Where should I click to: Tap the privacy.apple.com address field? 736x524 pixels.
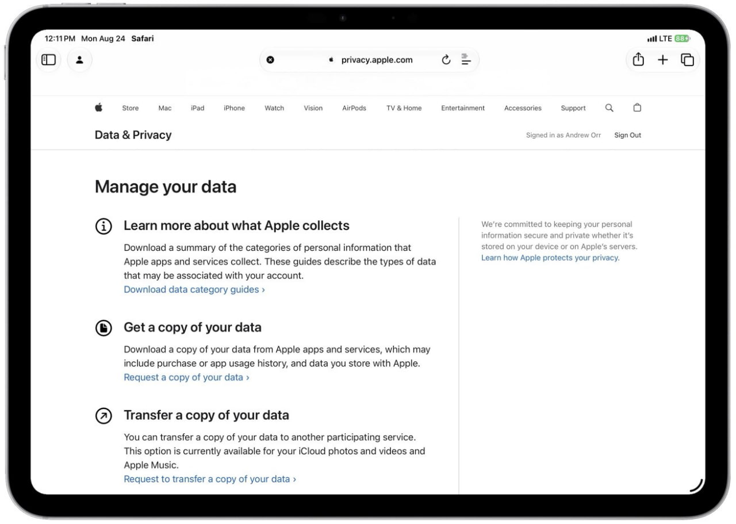coord(369,60)
